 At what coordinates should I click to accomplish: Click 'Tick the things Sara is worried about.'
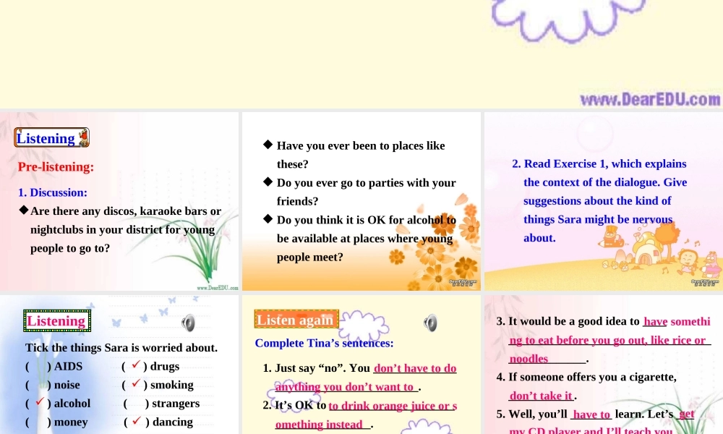(x=121, y=347)
